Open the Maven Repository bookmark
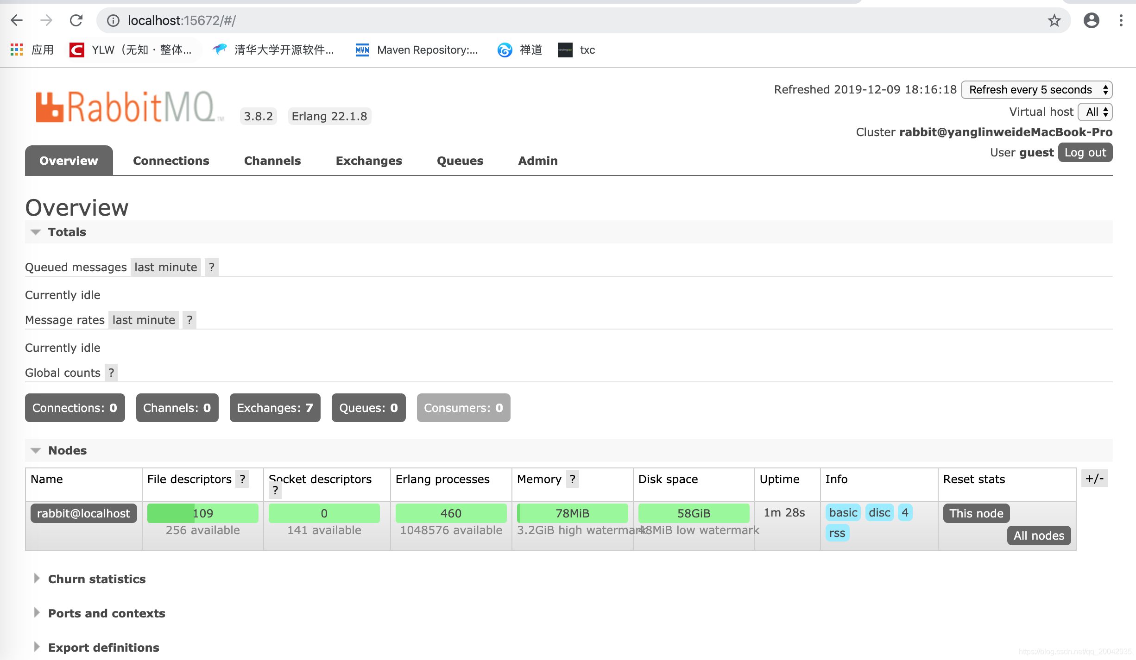The height and width of the screenshot is (660, 1136). click(417, 50)
